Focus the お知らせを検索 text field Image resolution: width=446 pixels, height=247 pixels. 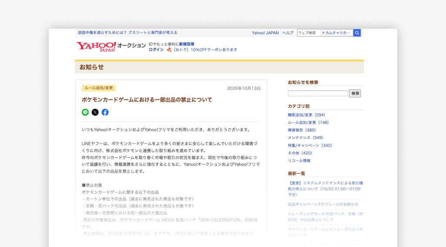point(318,93)
